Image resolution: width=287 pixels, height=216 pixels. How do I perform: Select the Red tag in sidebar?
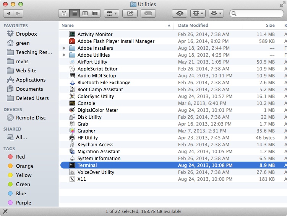[20, 157]
